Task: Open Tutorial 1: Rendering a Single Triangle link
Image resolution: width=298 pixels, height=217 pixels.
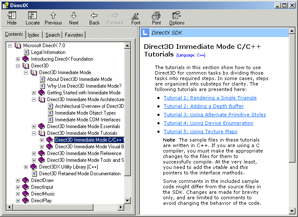Action: coord(210,98)
